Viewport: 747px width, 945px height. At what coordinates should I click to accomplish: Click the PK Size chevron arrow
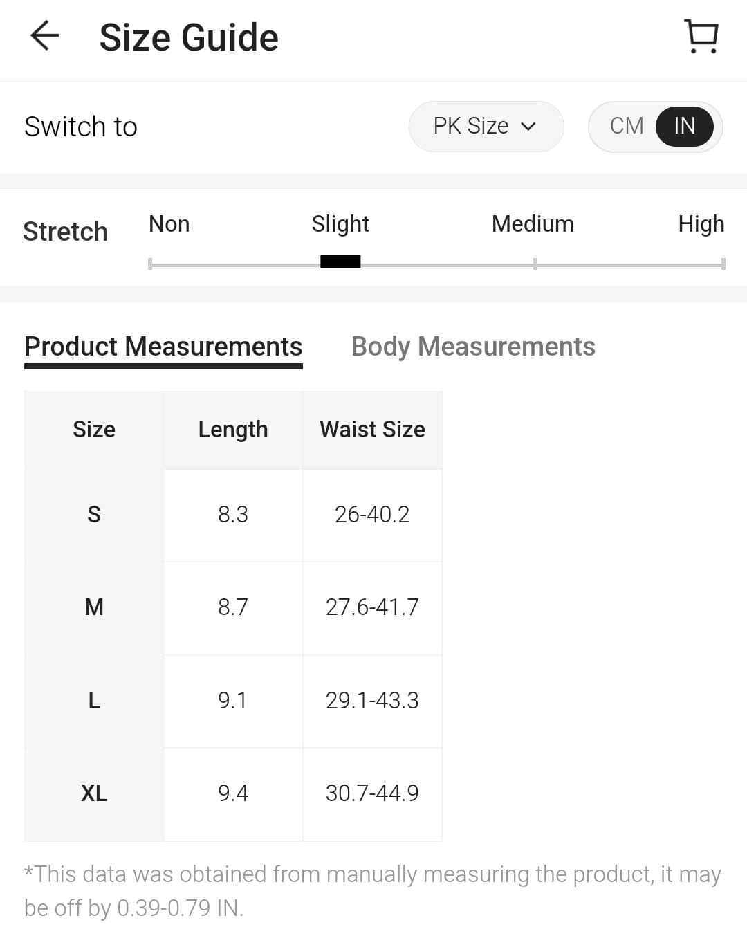tap(528, 127)
